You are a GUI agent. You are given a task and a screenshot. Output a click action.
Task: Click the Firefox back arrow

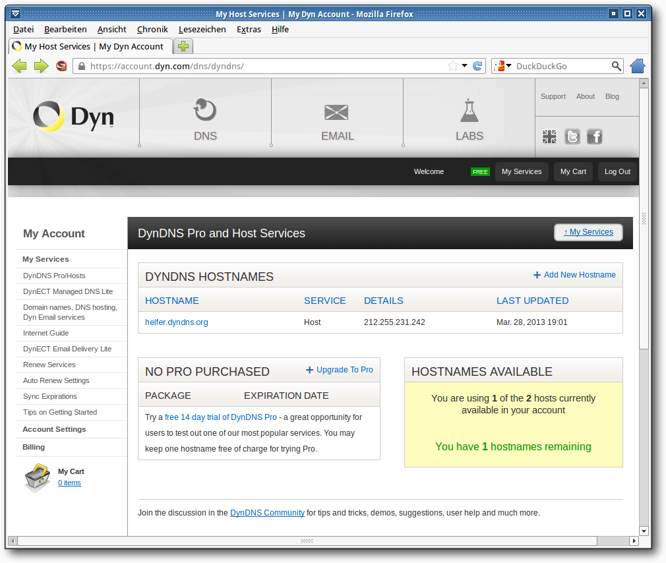pos(19,66)
